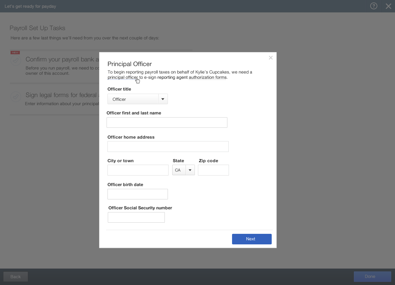The width and height of the screenshot is (395, 285).
Task: Click the 'reporting agent' text in the description
Action: [x=173, y=77]
